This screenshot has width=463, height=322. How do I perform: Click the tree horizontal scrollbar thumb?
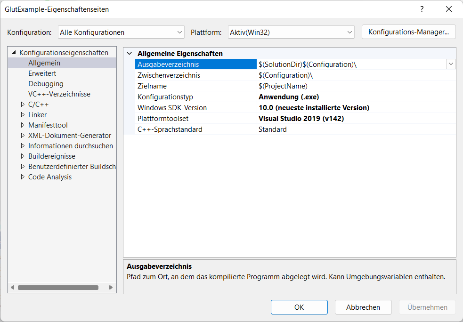tap(58, 288)
